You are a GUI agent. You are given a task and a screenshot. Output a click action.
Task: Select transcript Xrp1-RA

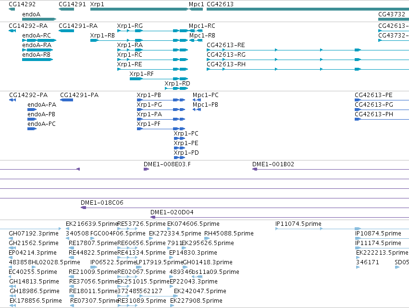click(130, 45)
